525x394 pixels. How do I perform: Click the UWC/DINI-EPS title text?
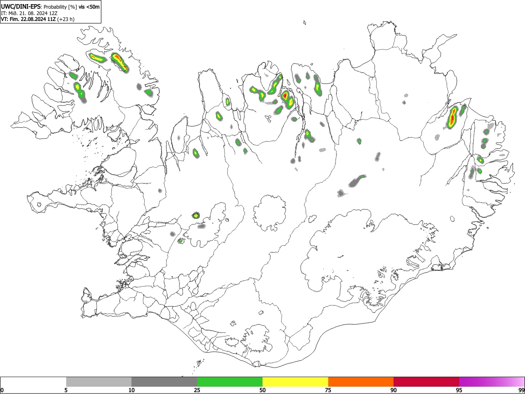pos(21,7)
